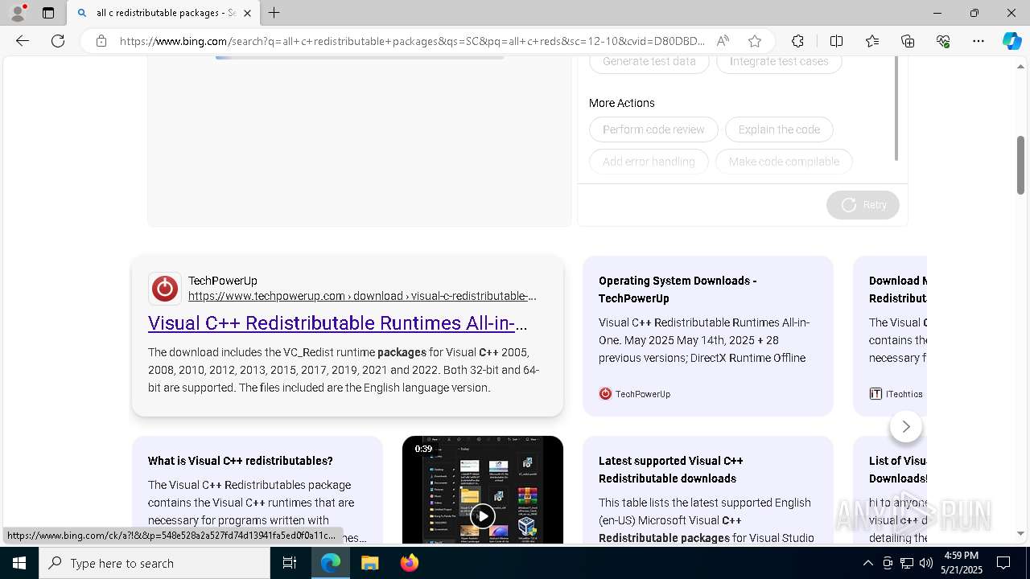
Task: Open Task View on taskbar
Action: 290,563
